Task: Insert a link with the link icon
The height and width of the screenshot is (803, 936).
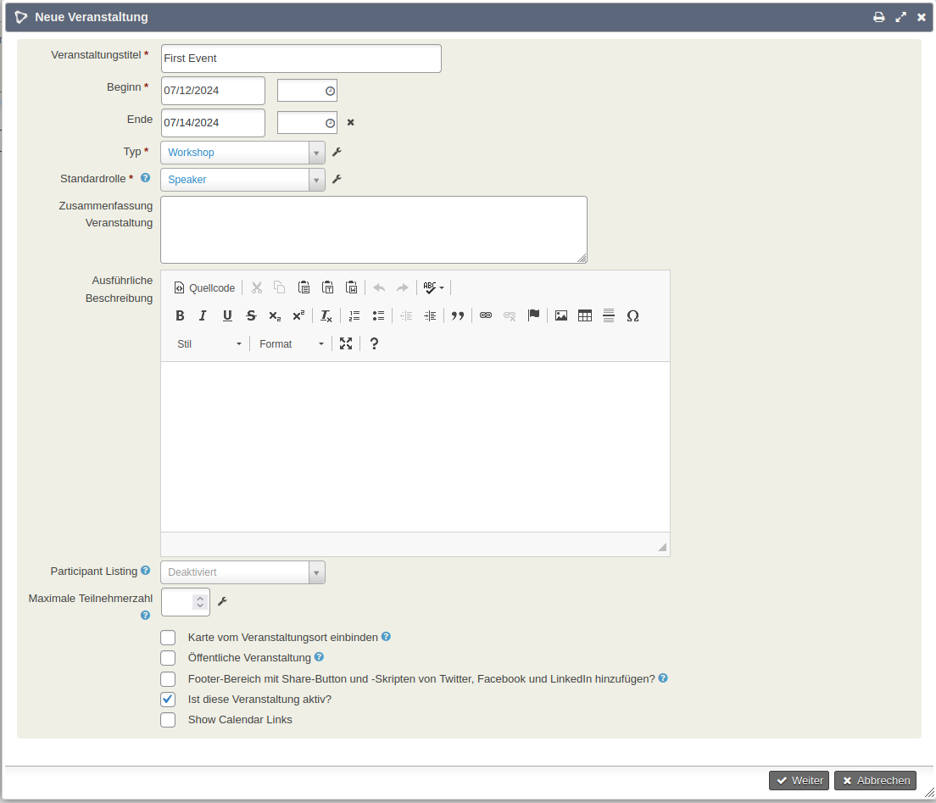Action: tap(486, 315)
